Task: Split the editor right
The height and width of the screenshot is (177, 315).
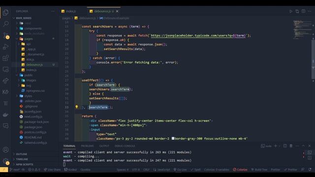Action: 303,11
